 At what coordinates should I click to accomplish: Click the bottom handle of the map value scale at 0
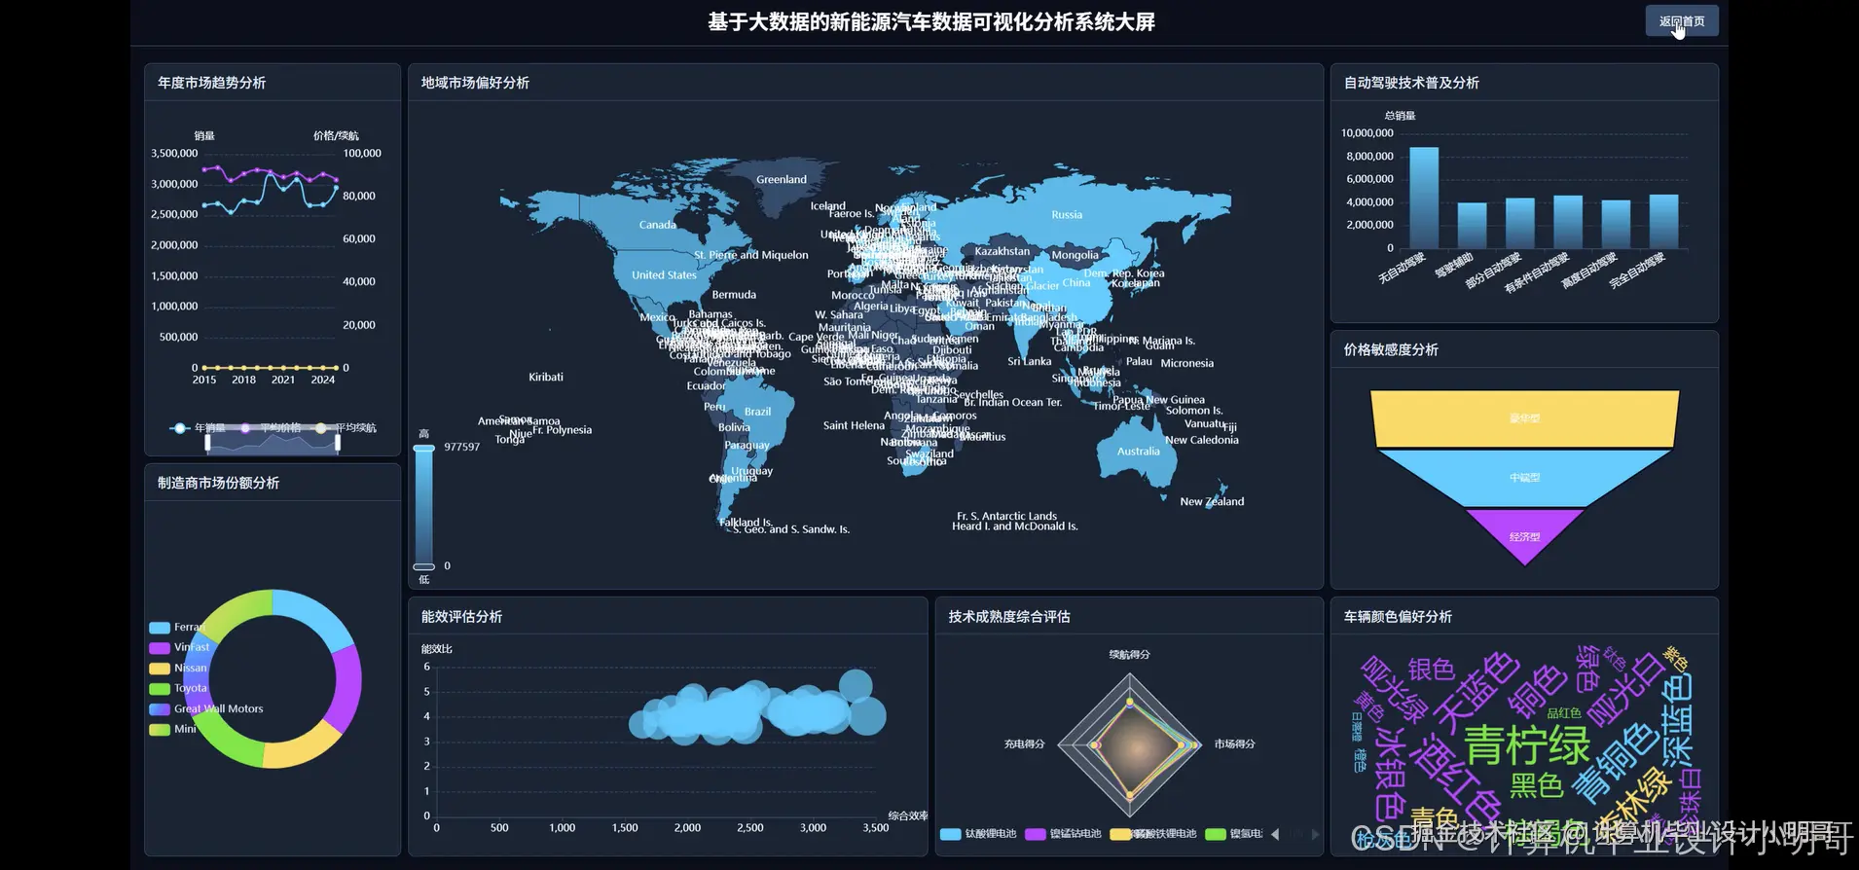[x=423, y=566]
